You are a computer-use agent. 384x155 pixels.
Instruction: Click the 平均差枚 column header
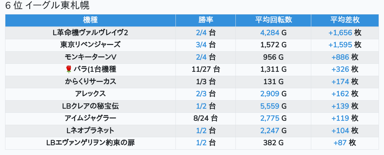345,20
